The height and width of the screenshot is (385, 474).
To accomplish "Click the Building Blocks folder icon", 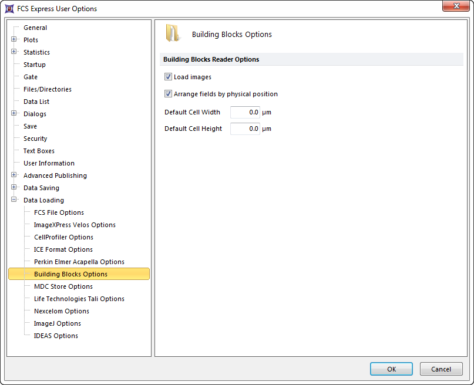I will click(x=173, y=33).
